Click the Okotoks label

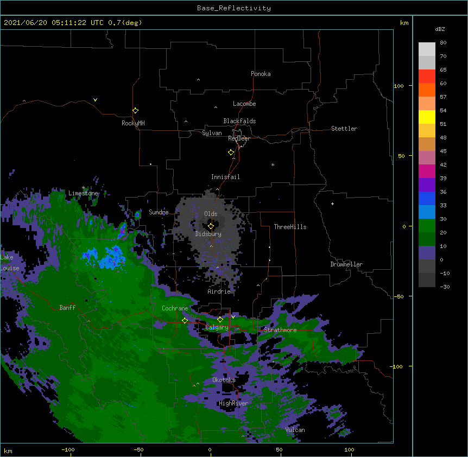(224, 380)
